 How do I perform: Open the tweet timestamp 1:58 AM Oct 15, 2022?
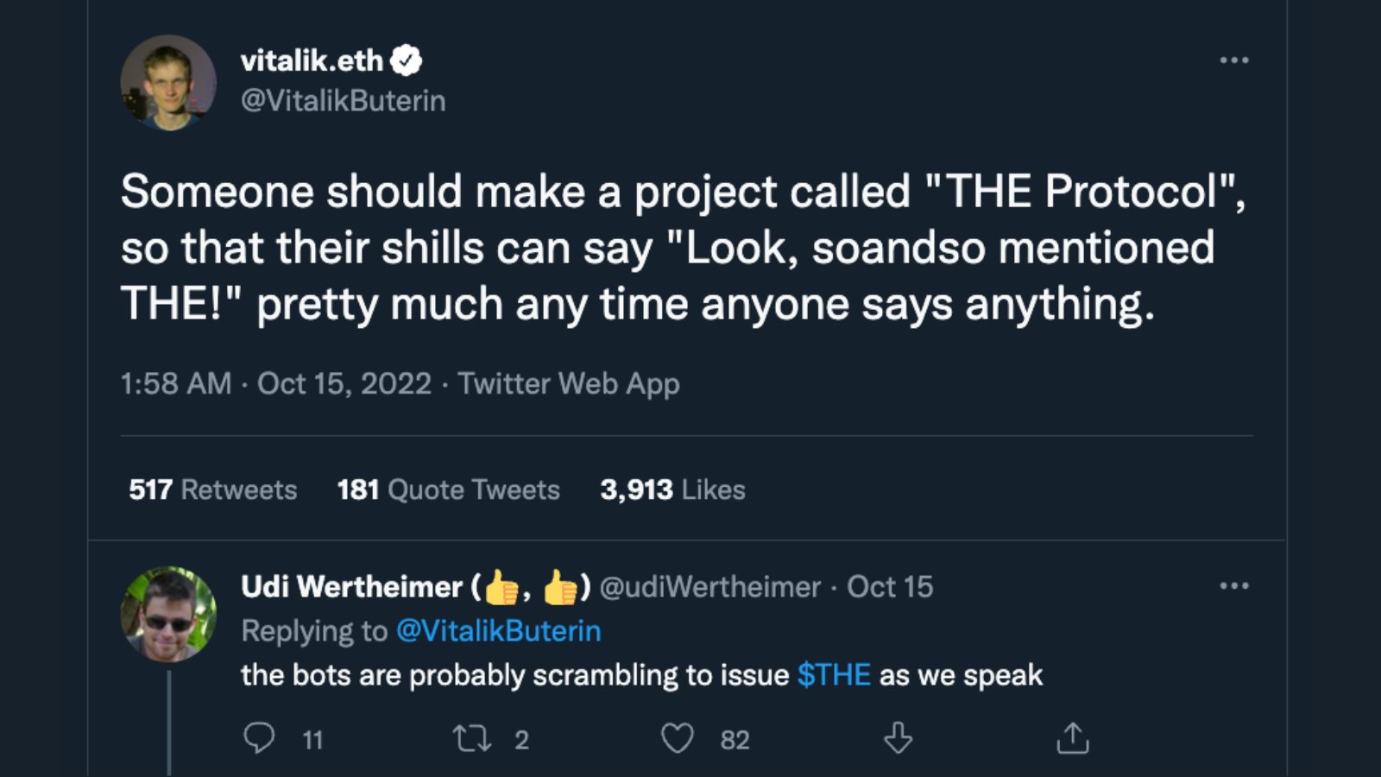pyautogui.click(x=276, y=383)
